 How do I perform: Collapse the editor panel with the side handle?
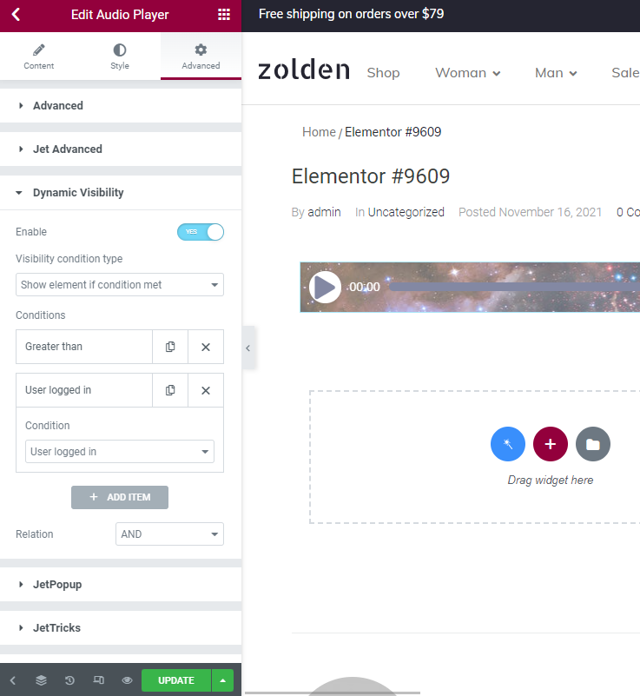(248, 348)
